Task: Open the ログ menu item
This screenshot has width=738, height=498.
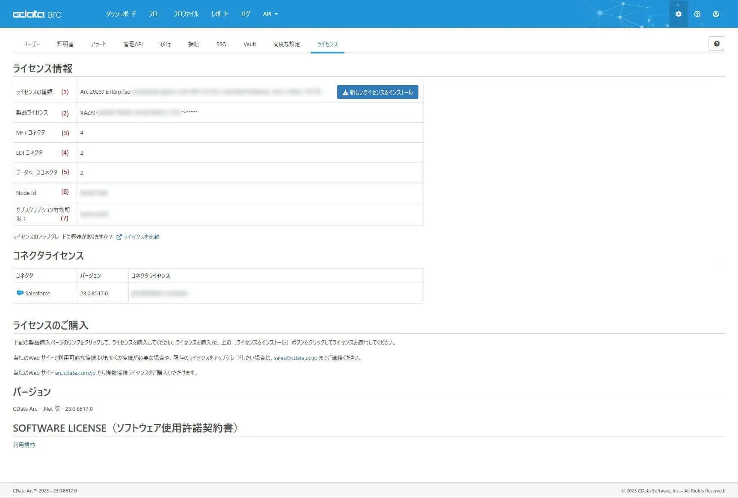Action: click(x=246, y=14)
